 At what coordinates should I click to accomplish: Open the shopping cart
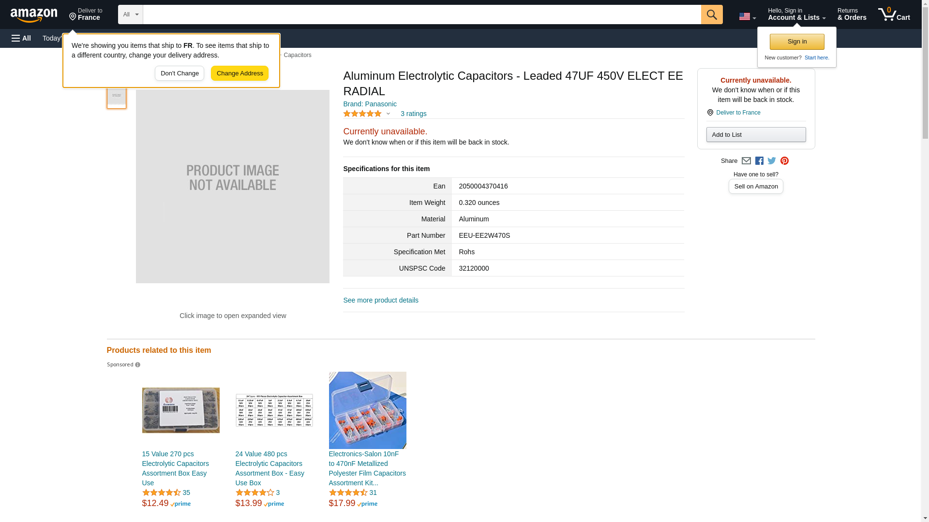pos(894,14)
